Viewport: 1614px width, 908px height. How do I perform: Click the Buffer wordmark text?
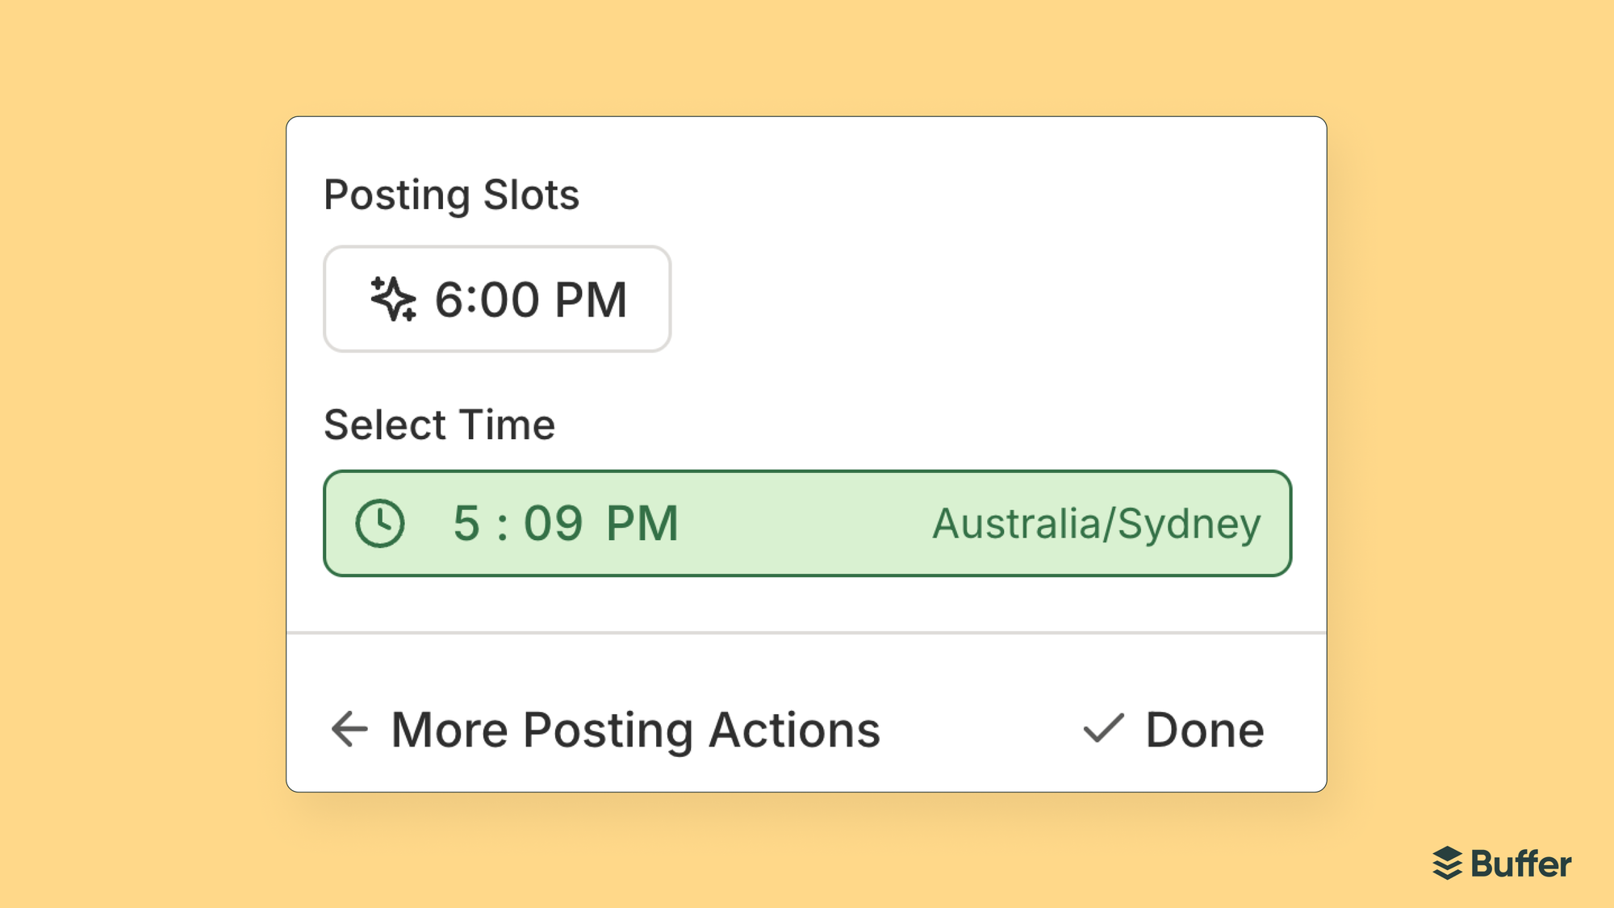point(1520,864)
